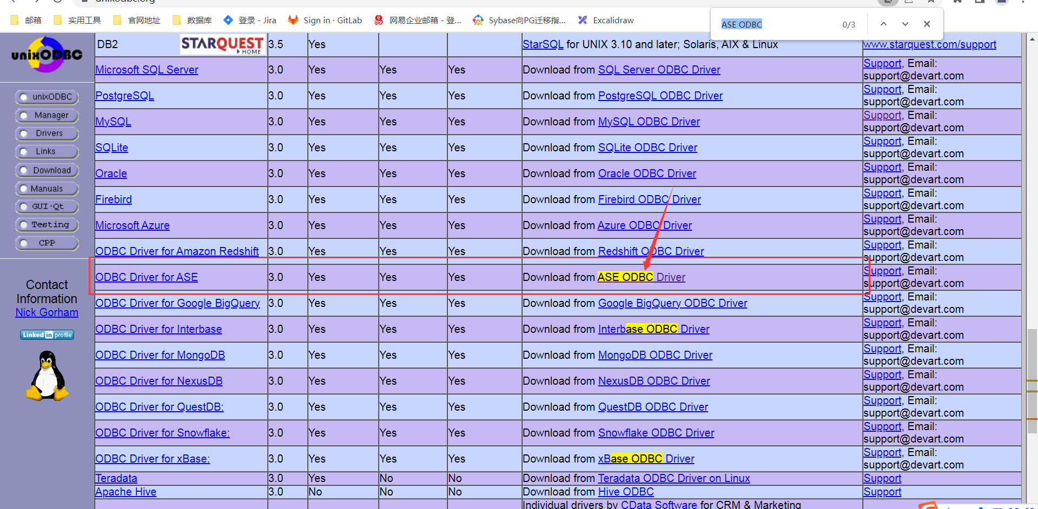The image size is (1038, 509).
Task: Open the Apache Hive link
Action: coord(126,492)
